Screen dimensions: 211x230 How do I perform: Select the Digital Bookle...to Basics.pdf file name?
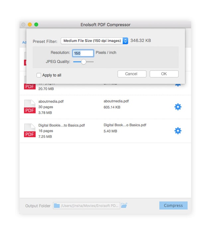point(62,125)
